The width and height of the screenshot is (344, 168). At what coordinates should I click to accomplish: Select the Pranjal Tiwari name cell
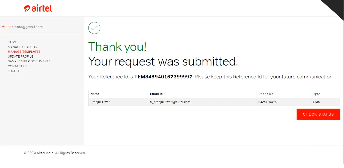point(100,102)
